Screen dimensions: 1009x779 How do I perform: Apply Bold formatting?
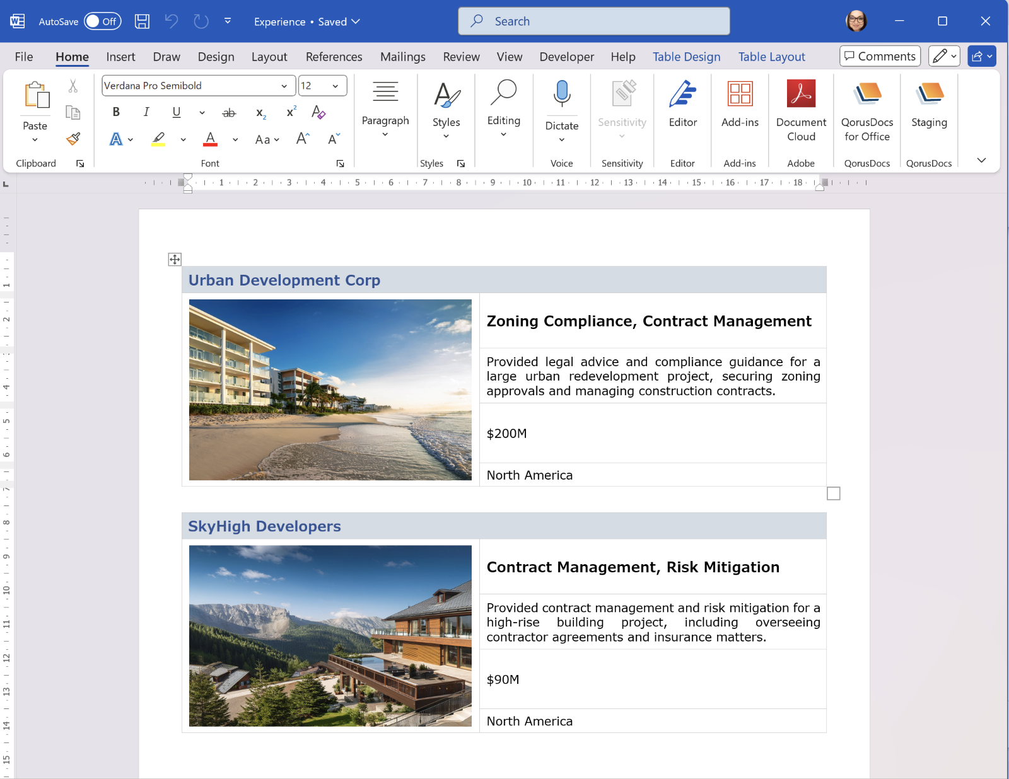pyautogui.click(x=116, y=112)
